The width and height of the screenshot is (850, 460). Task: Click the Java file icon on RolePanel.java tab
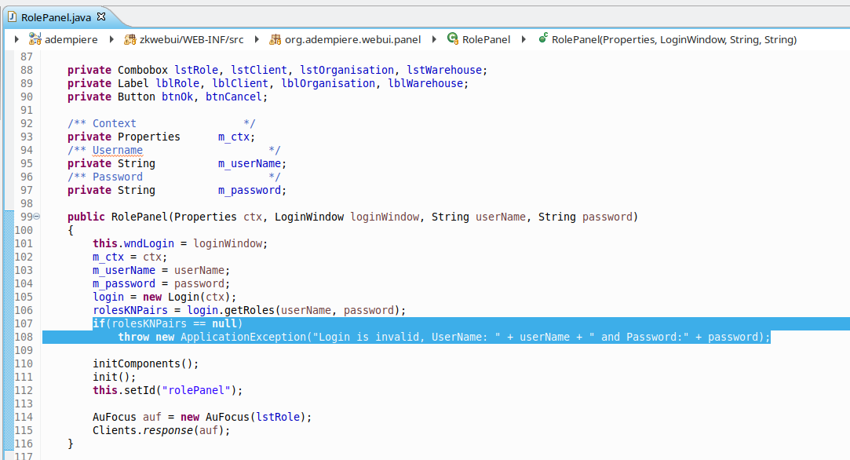12,16
